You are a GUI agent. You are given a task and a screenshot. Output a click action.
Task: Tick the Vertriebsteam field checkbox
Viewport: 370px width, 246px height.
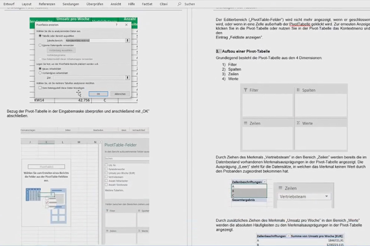tap(106, 177)
